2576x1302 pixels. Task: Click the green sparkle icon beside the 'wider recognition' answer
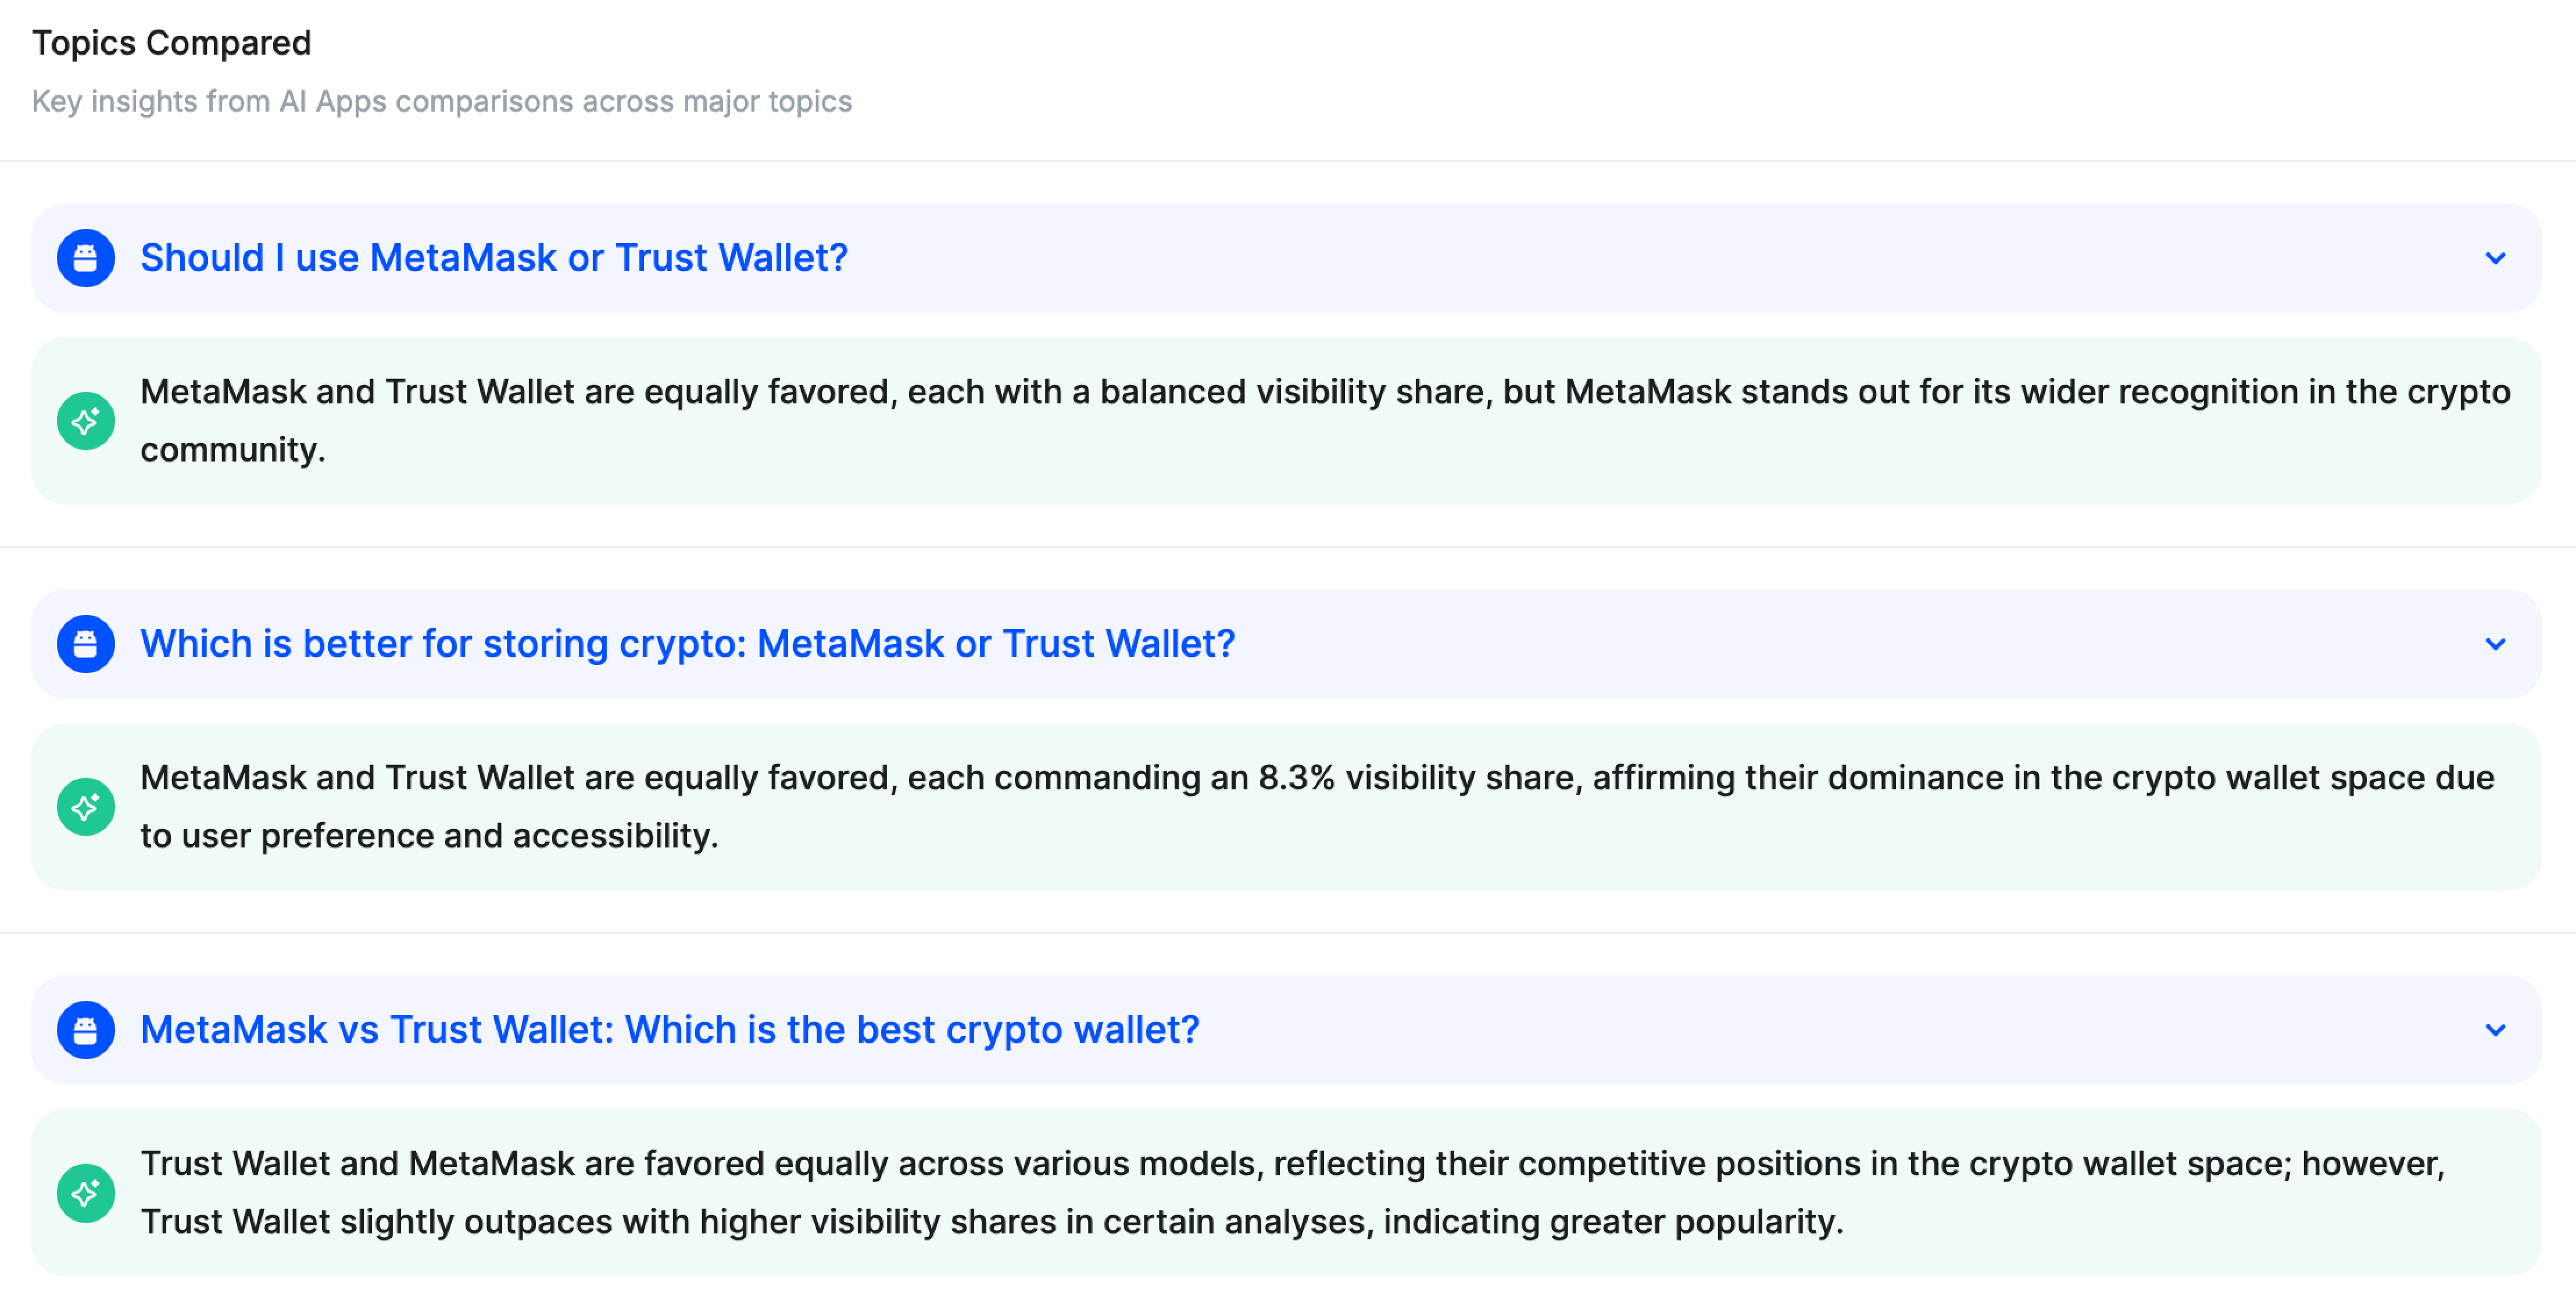pos(86,421)
